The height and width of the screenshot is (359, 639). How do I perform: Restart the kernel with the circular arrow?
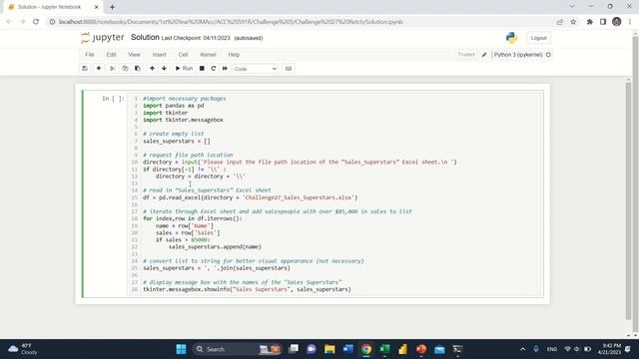point(213,69)
